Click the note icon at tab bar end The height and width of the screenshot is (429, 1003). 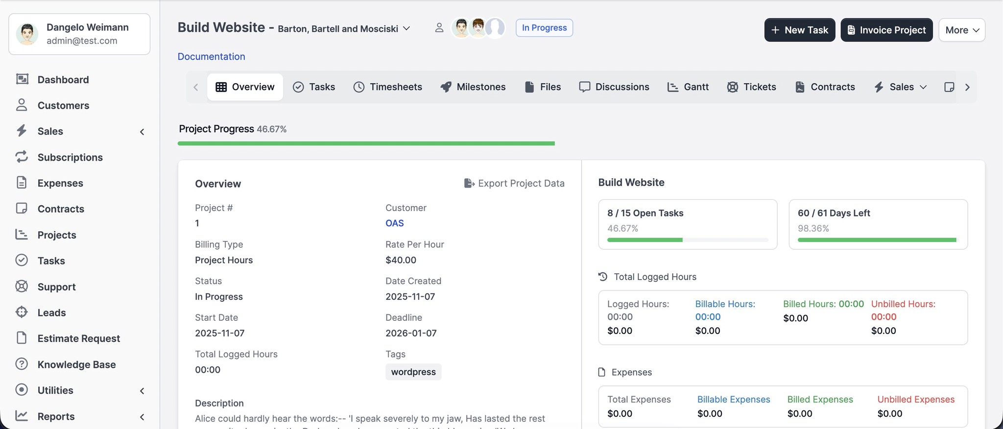(949, 87)
